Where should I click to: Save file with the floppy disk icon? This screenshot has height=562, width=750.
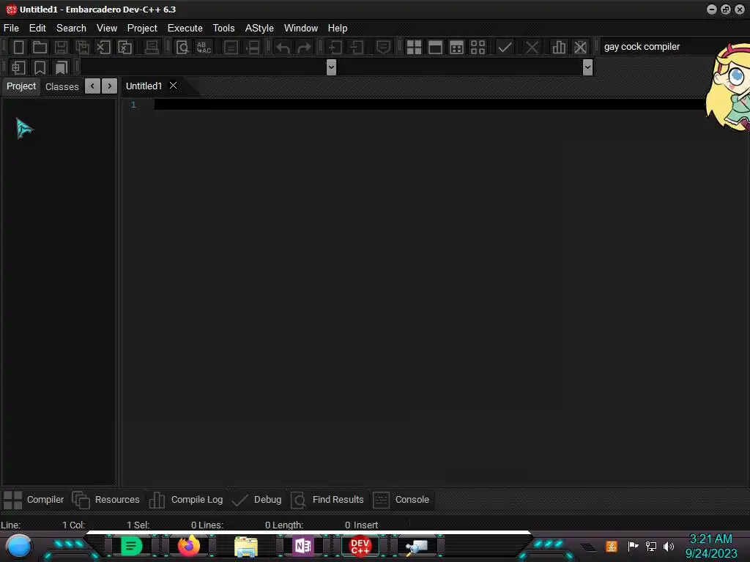point(61,47)
